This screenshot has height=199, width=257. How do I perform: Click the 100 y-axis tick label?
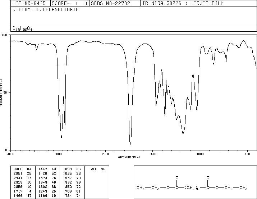click(x=4, y=35)
